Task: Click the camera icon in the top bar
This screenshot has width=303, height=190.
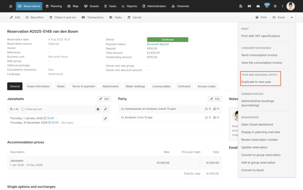Action: point(249,6)
